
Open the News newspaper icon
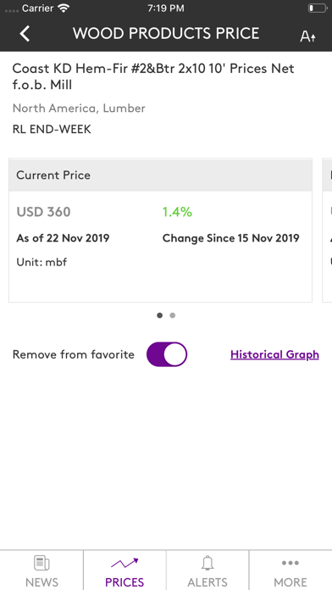coord(41,563)
